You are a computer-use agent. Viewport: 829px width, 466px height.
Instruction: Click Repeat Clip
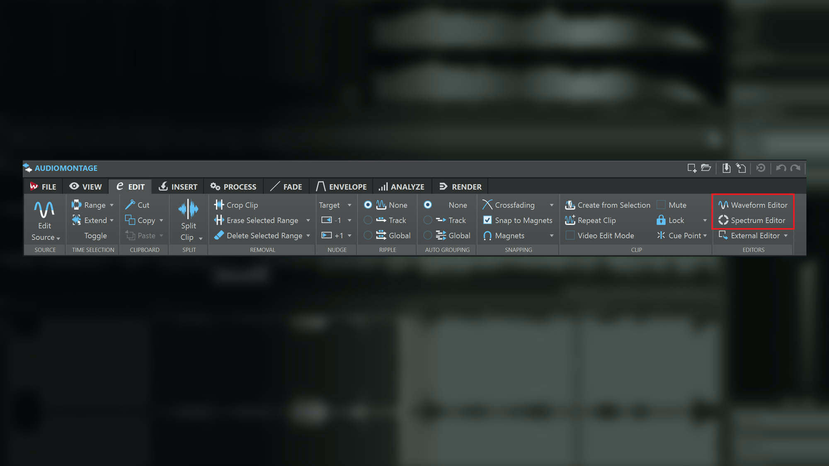(x=591, y=220)
